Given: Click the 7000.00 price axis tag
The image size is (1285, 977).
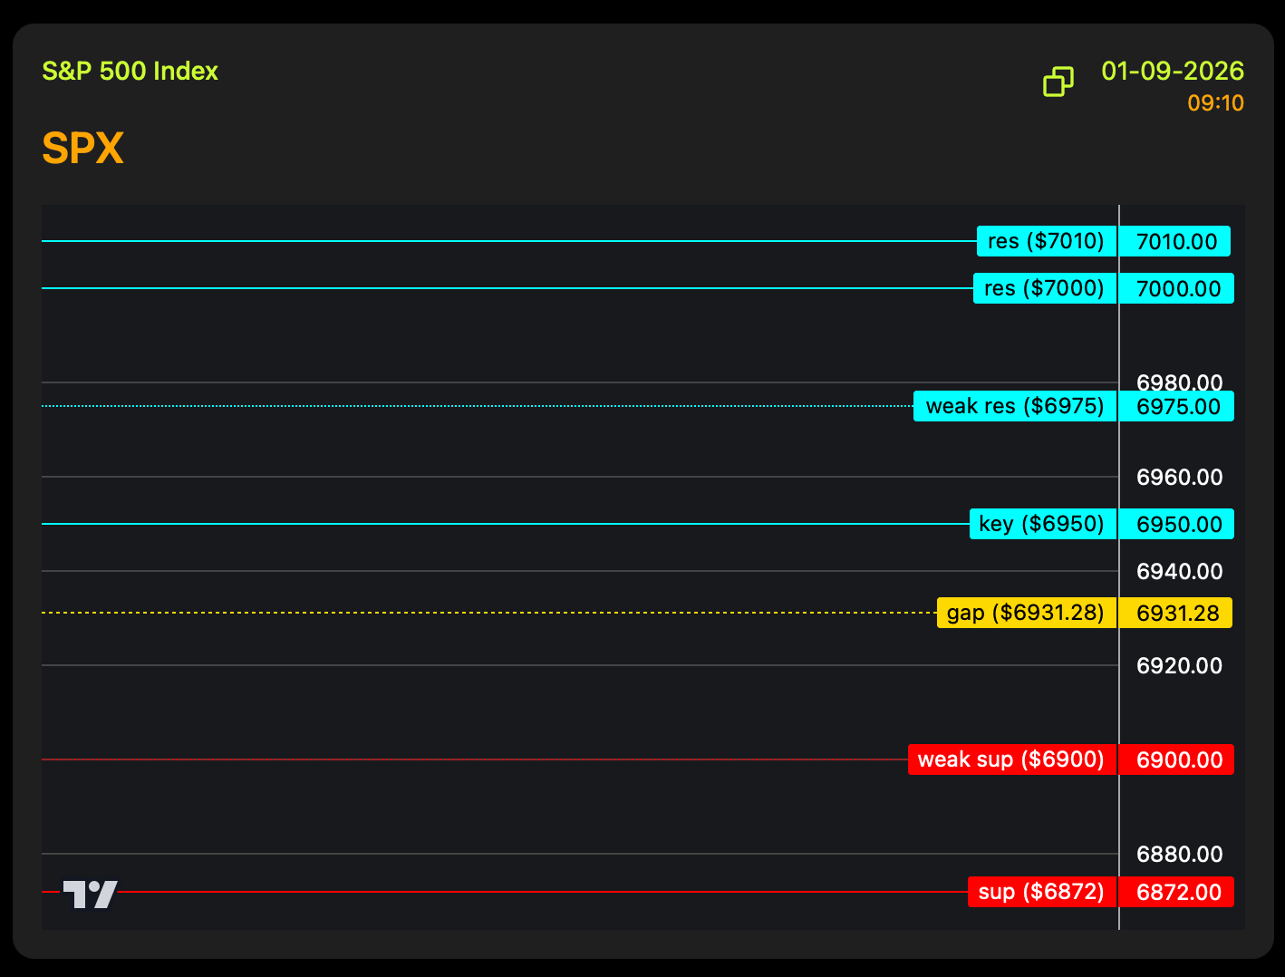Looking at the screenshot, I should 1177,288.
